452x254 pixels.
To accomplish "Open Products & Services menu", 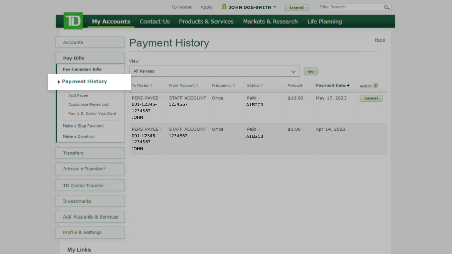I will (206, 21).
